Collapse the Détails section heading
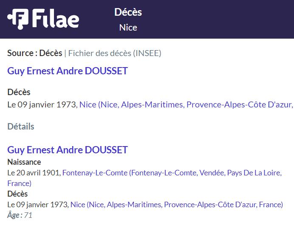This screenshot has height=231, width=294. click(21, 127)
